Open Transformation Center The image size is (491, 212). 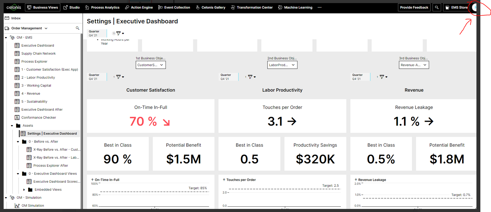coord(252,8)
